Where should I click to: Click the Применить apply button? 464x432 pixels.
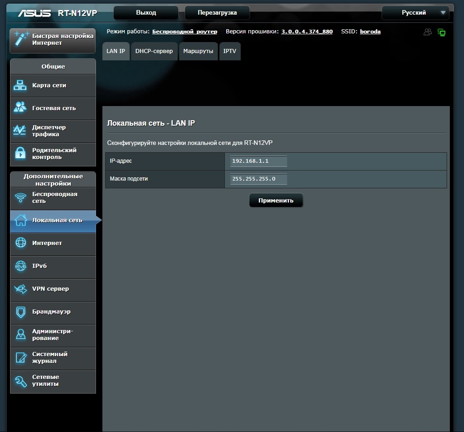pos(276,200)
